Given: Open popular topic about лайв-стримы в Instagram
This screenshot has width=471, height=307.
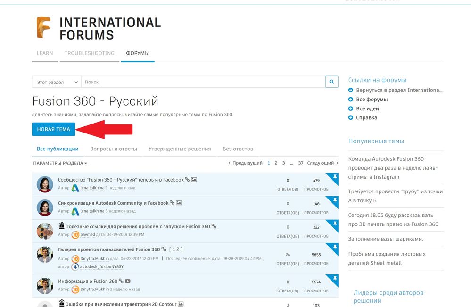Looking at the screenshot, I should pos(393,168).
